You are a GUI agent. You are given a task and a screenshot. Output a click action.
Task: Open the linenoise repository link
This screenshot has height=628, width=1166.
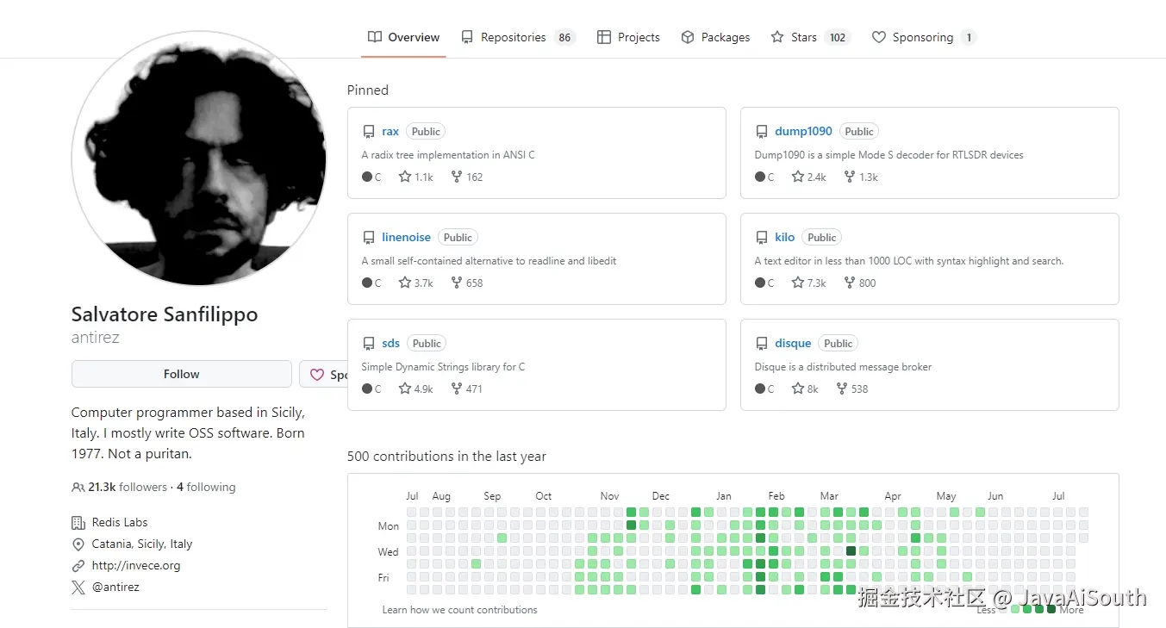click(407, 237)
